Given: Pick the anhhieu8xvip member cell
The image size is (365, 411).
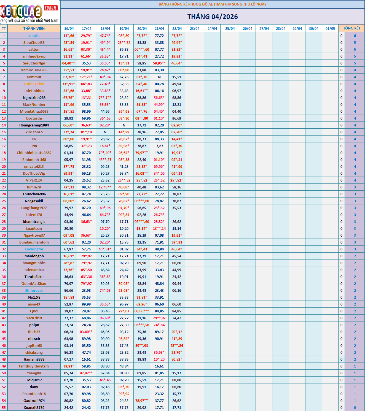Looking at the screenshot, I should pos(34,56).
